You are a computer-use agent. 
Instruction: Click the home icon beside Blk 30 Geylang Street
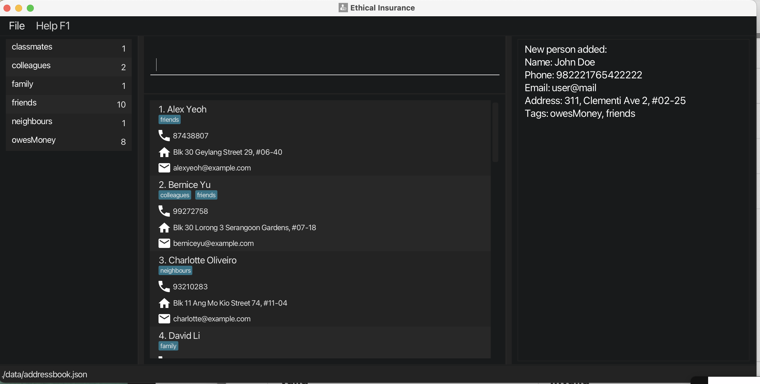[x=164, y=152]
